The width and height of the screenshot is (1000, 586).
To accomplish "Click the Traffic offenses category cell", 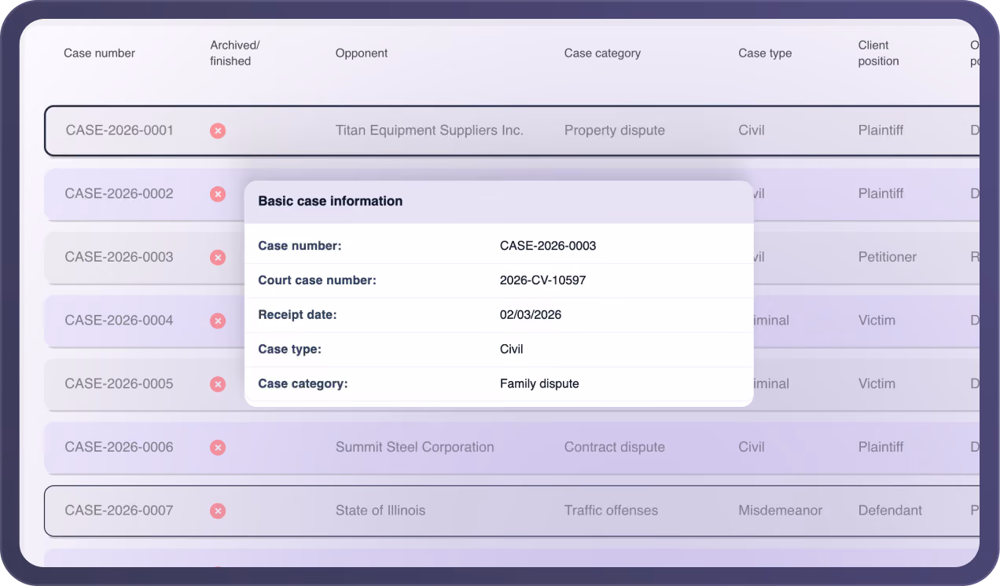I will (611, 511).
